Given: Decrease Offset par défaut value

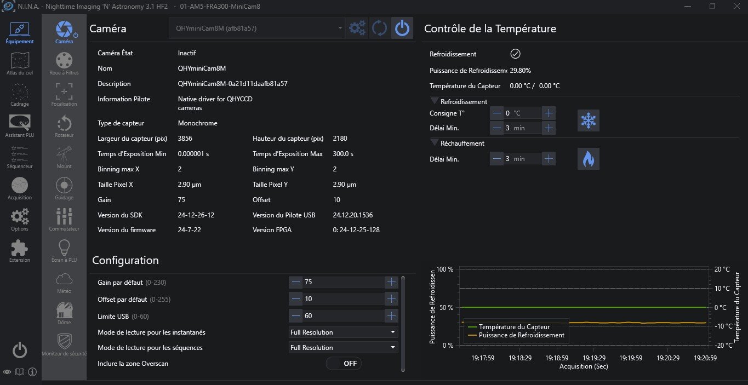Looking at the screenshot, I should (296, 298).
